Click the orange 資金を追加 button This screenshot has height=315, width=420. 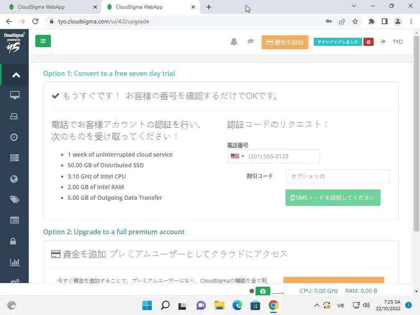pyautogui.click(x=285, y=42)
